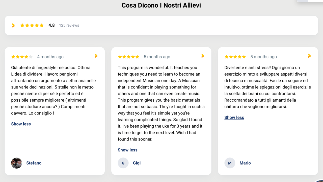Click Stefano's profile photo avatar
The width and height of the screenshot is (323, 182).
[17, 163]
